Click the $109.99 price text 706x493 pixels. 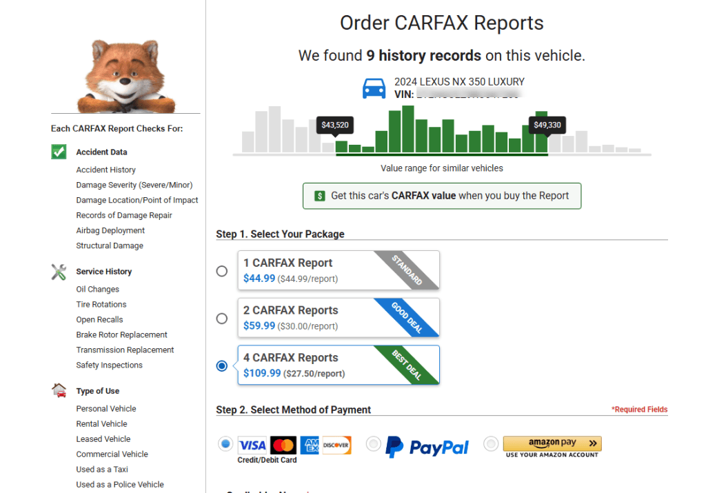tap(262, 373)
